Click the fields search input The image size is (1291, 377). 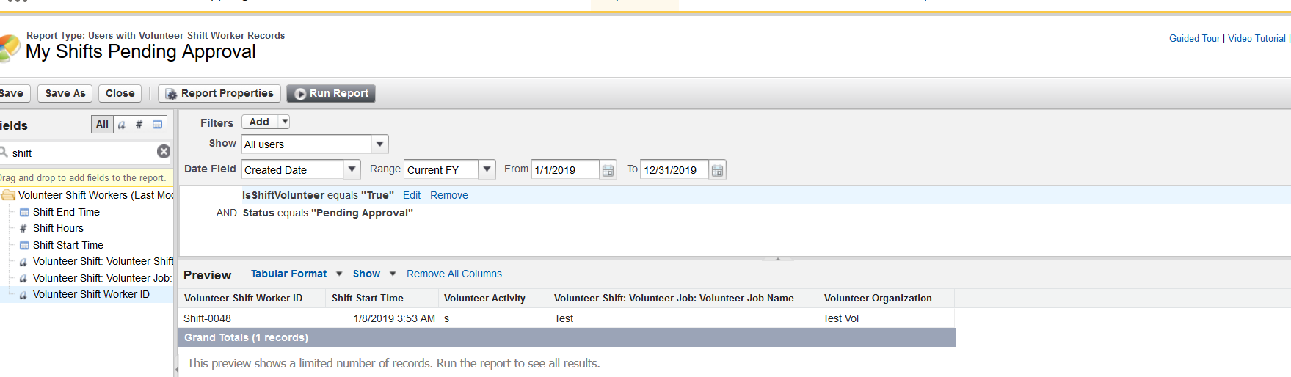point(81,153)
